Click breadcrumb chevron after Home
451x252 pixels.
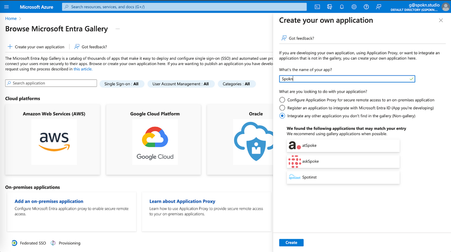click(20, 19)
